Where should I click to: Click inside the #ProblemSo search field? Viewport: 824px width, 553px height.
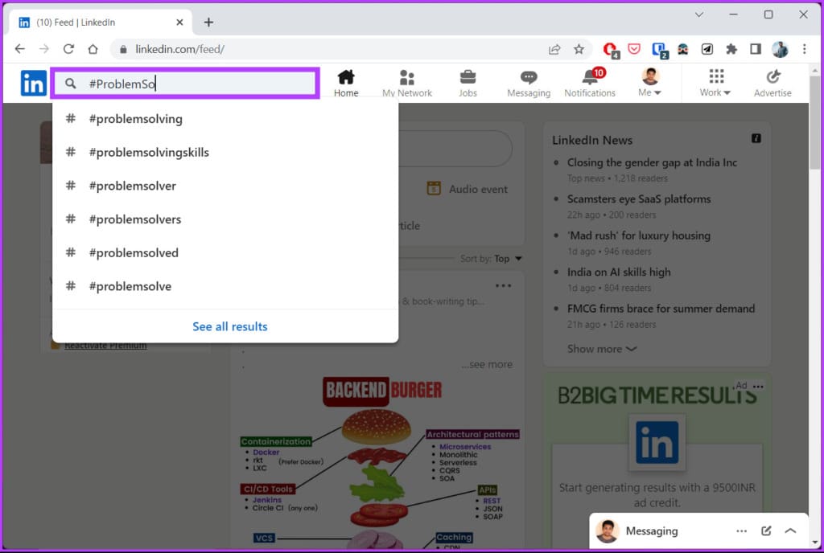pos(185,84)
